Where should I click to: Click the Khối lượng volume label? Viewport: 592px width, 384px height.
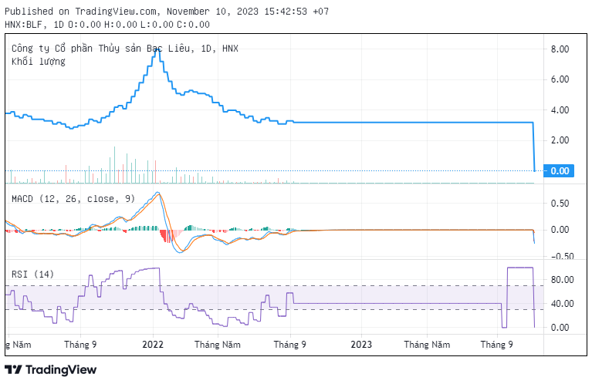[39, 62]
